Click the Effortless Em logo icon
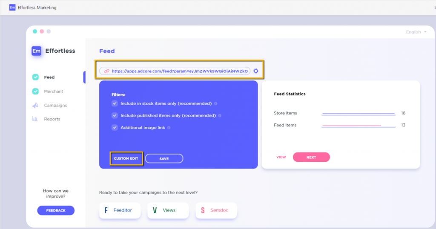Viewport: 436px width, 229px height. pyautogui.click(x=37, y=51)
